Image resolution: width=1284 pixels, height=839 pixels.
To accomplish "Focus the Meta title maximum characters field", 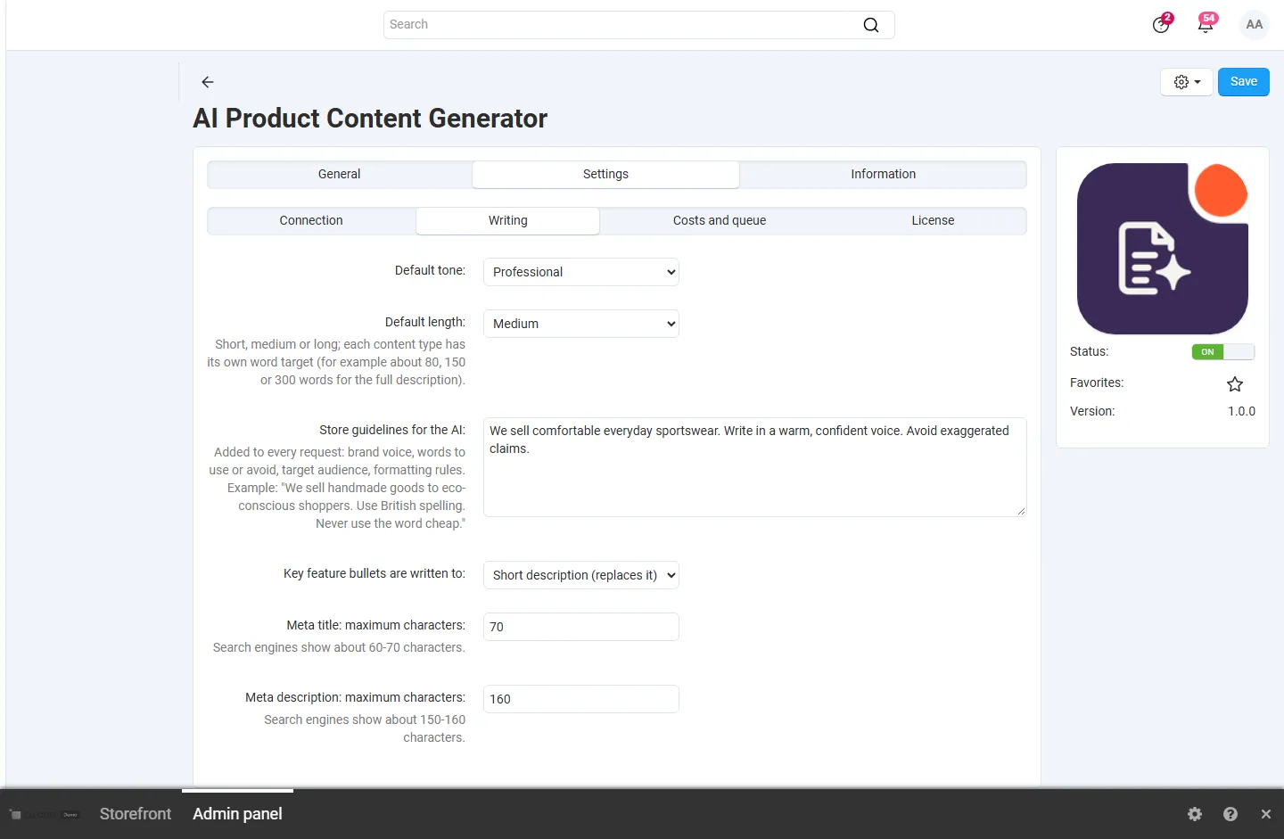I will point(581,627).
